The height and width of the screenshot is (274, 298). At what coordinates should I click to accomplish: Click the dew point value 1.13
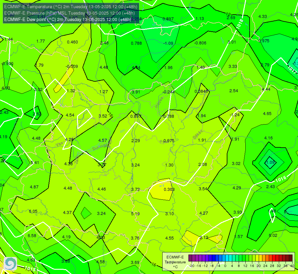(x=200, y=19)
